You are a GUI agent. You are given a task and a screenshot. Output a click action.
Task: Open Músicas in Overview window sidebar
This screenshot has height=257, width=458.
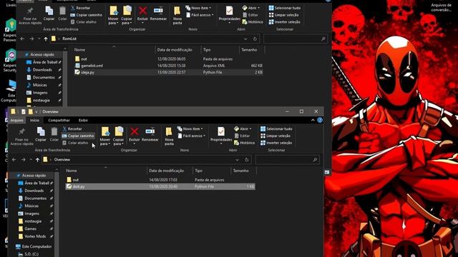(x=31, y=206)
